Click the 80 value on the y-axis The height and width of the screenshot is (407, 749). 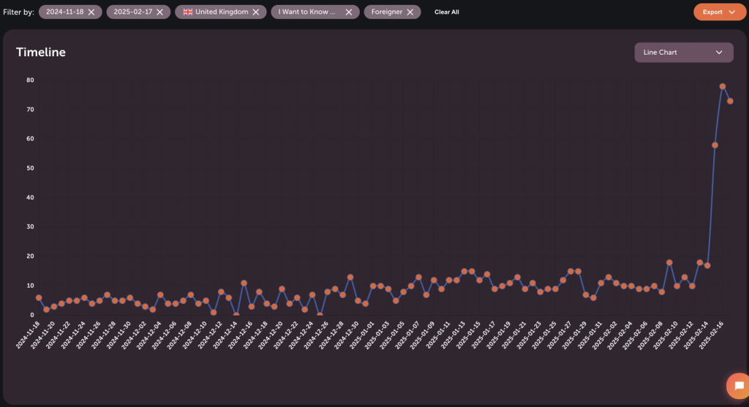(30, 80)
